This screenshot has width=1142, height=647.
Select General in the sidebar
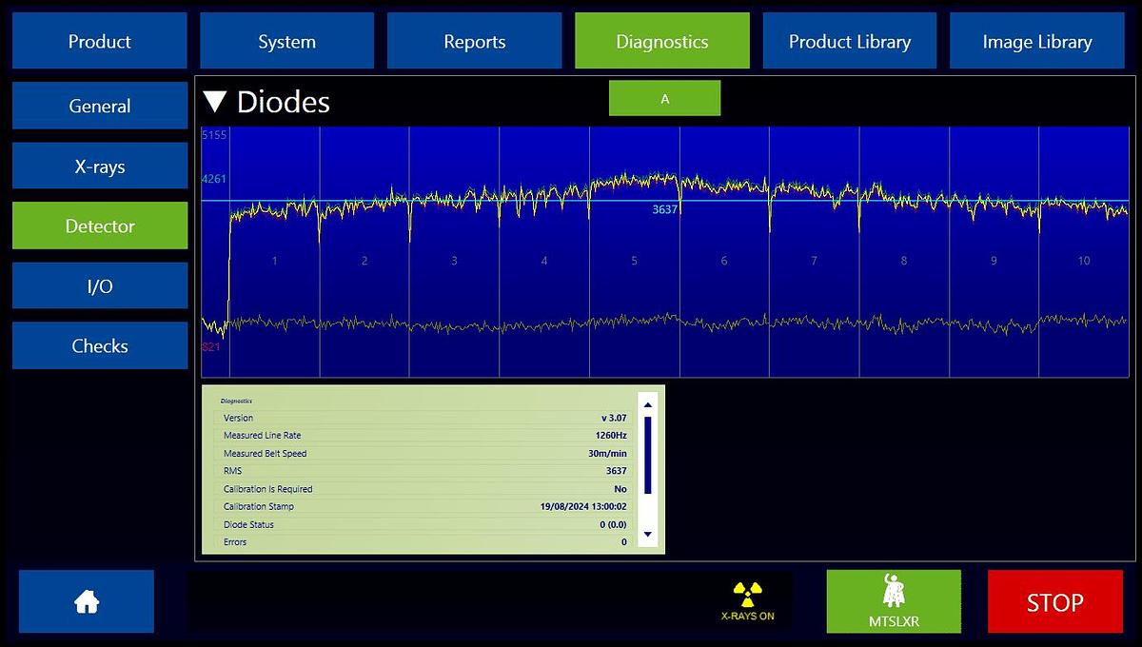click(100, 106)
